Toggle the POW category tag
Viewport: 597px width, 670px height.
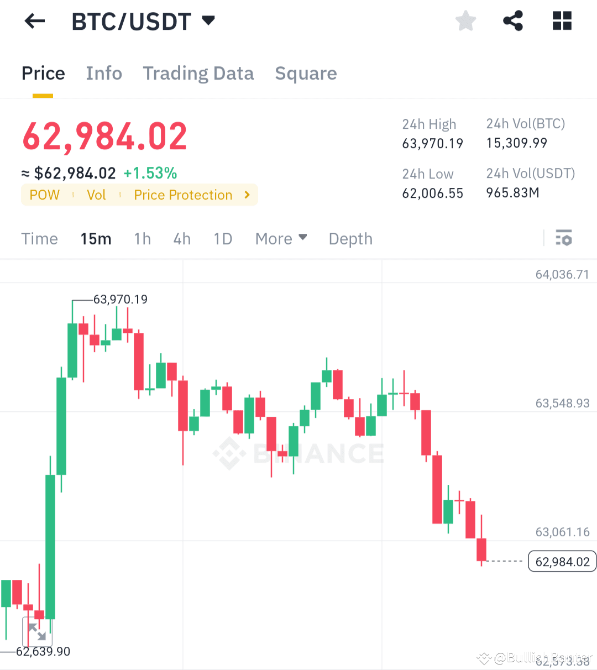(x=44, y=195)
